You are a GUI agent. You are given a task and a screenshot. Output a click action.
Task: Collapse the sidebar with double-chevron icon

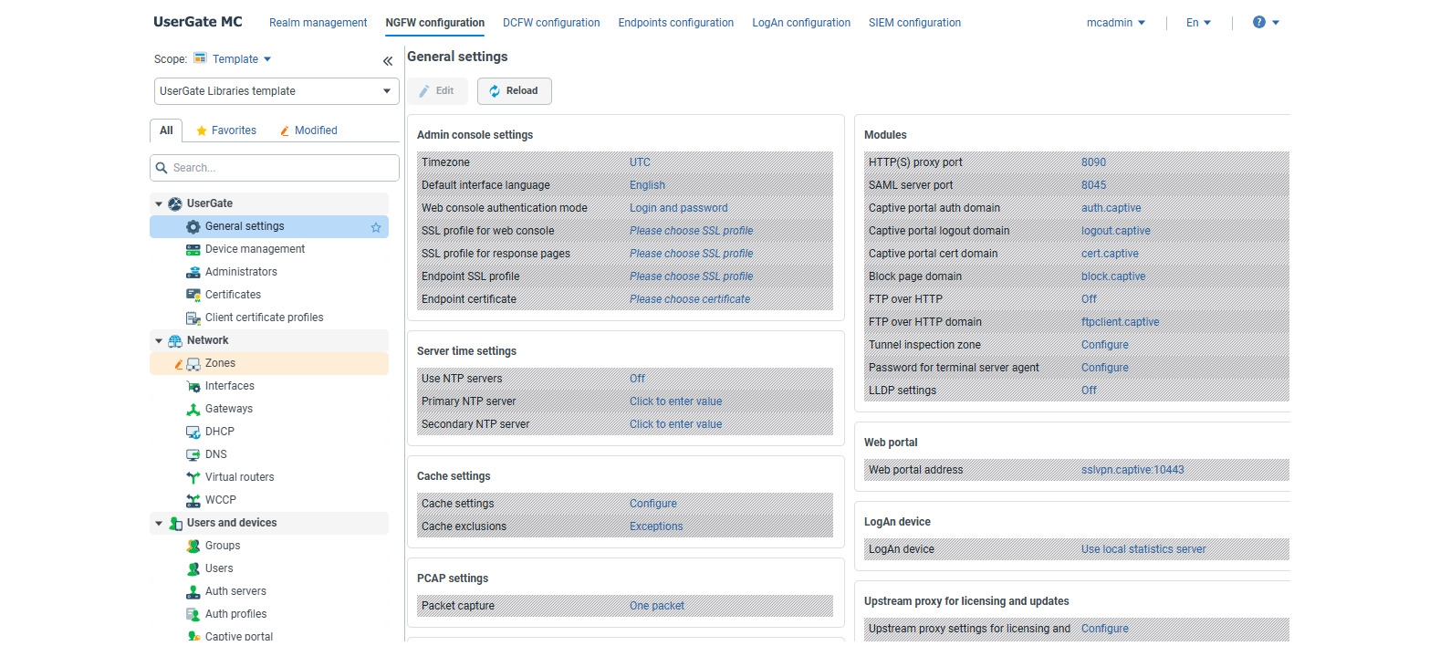coord(388,61)
